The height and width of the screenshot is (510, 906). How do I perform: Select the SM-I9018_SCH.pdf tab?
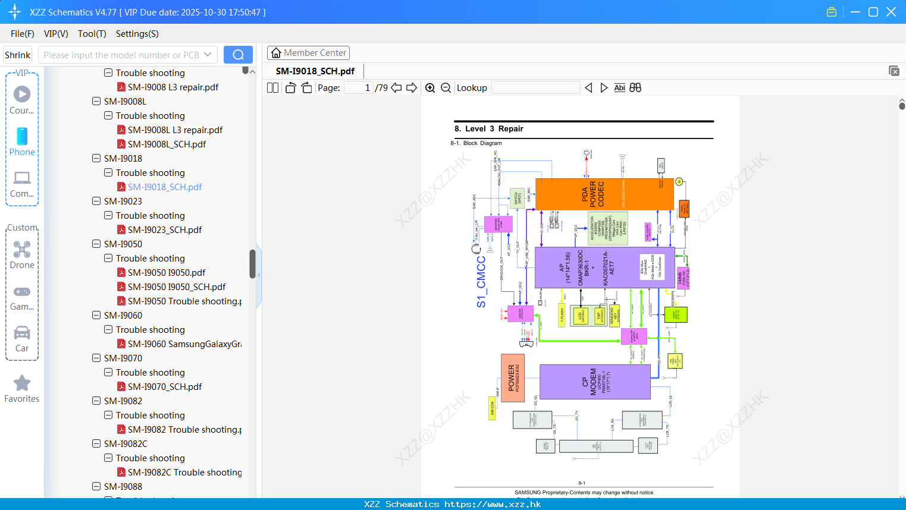[315, 71]
